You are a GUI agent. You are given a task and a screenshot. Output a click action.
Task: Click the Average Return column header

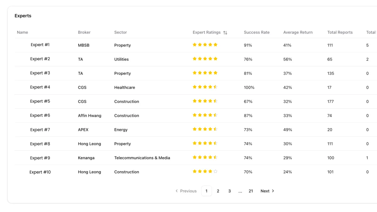[298, 32]
